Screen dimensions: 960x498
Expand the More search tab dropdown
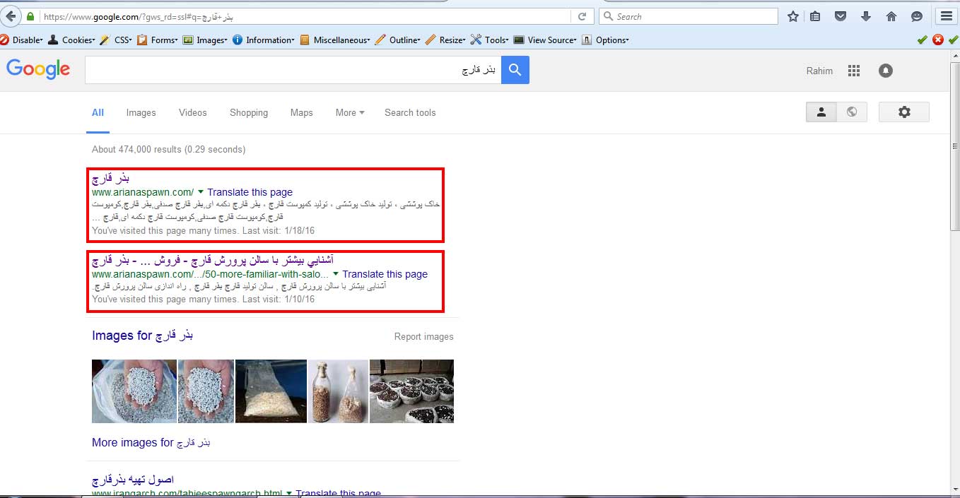tap(350, 112)
